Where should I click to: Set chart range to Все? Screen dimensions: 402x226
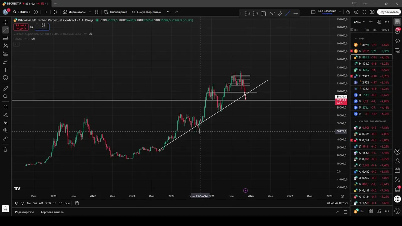[67, 203]
